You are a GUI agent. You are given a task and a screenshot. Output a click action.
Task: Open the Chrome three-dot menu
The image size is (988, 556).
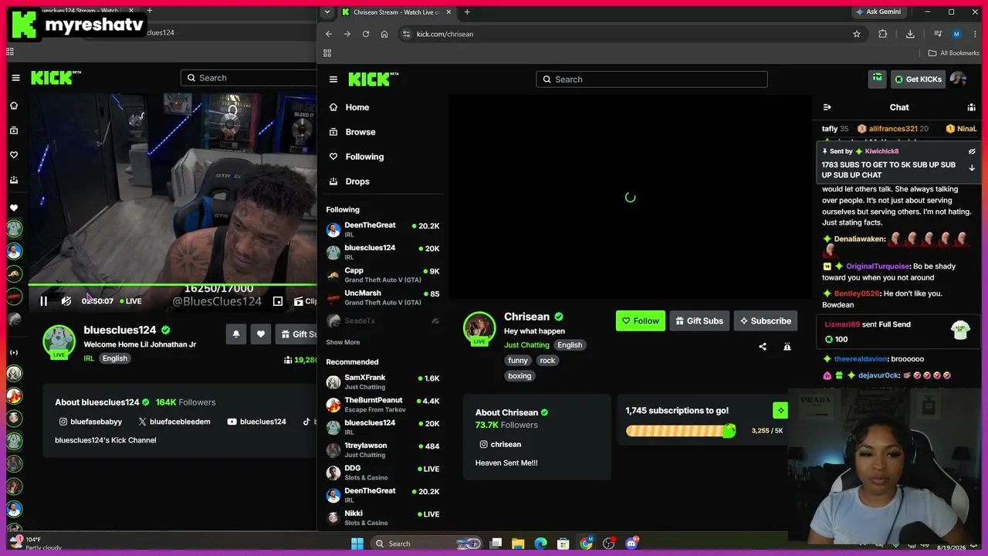[975, 34]
